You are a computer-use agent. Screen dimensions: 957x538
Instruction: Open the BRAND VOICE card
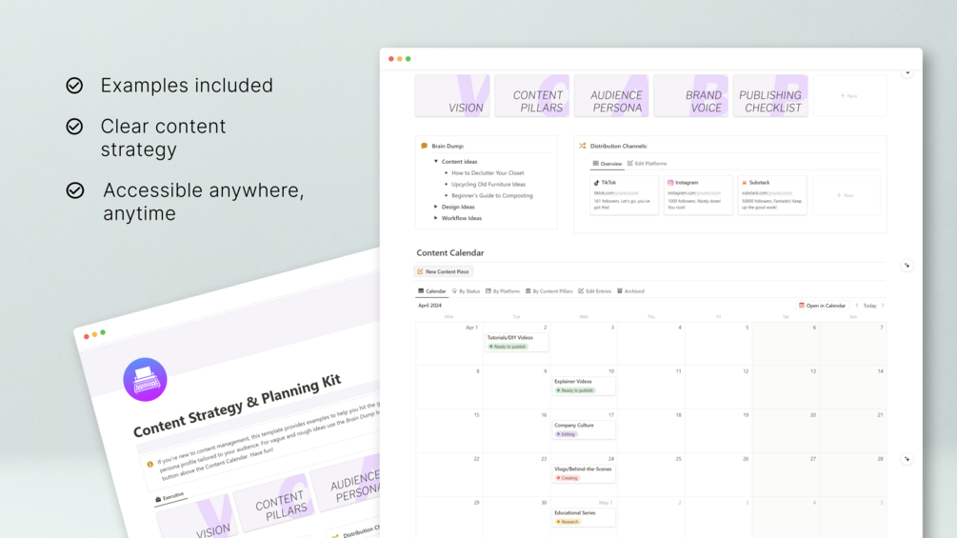[691, 96]
